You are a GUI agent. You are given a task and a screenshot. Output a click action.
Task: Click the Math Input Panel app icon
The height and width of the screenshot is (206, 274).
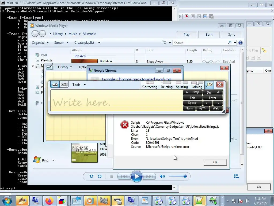click(x=50, y=67)
